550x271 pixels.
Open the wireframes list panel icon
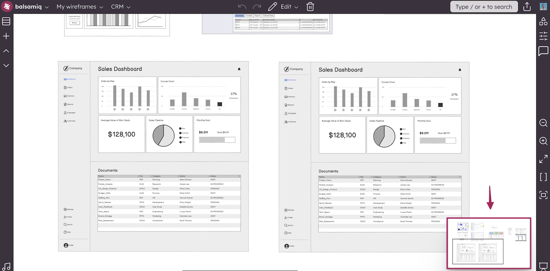pyautogui.click(x=6, y=21)
